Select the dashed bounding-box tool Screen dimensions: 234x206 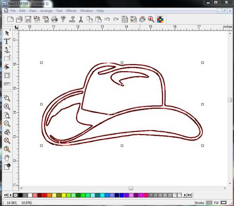point(7,75)
